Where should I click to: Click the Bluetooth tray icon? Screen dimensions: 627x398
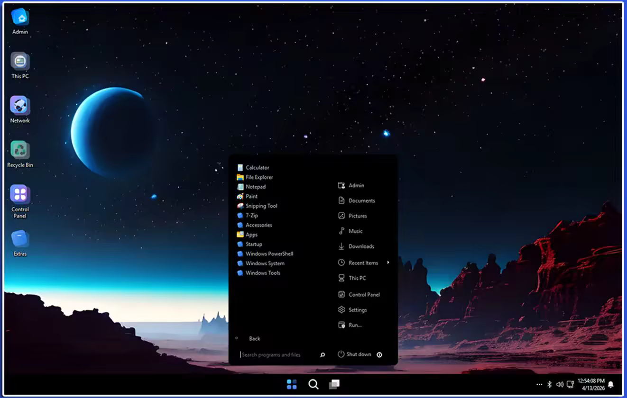(x=550, y=384)
